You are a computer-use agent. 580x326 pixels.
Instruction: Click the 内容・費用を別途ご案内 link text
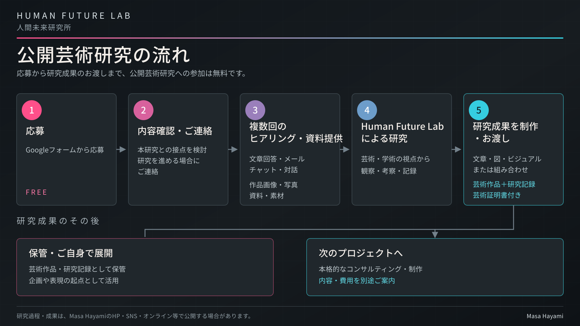(357, 281)
